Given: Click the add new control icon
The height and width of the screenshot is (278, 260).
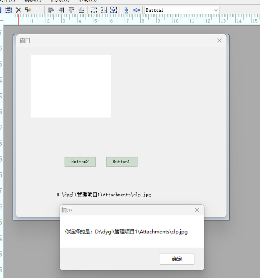Looking at the screenshot, I should click(x=28, y=10).
